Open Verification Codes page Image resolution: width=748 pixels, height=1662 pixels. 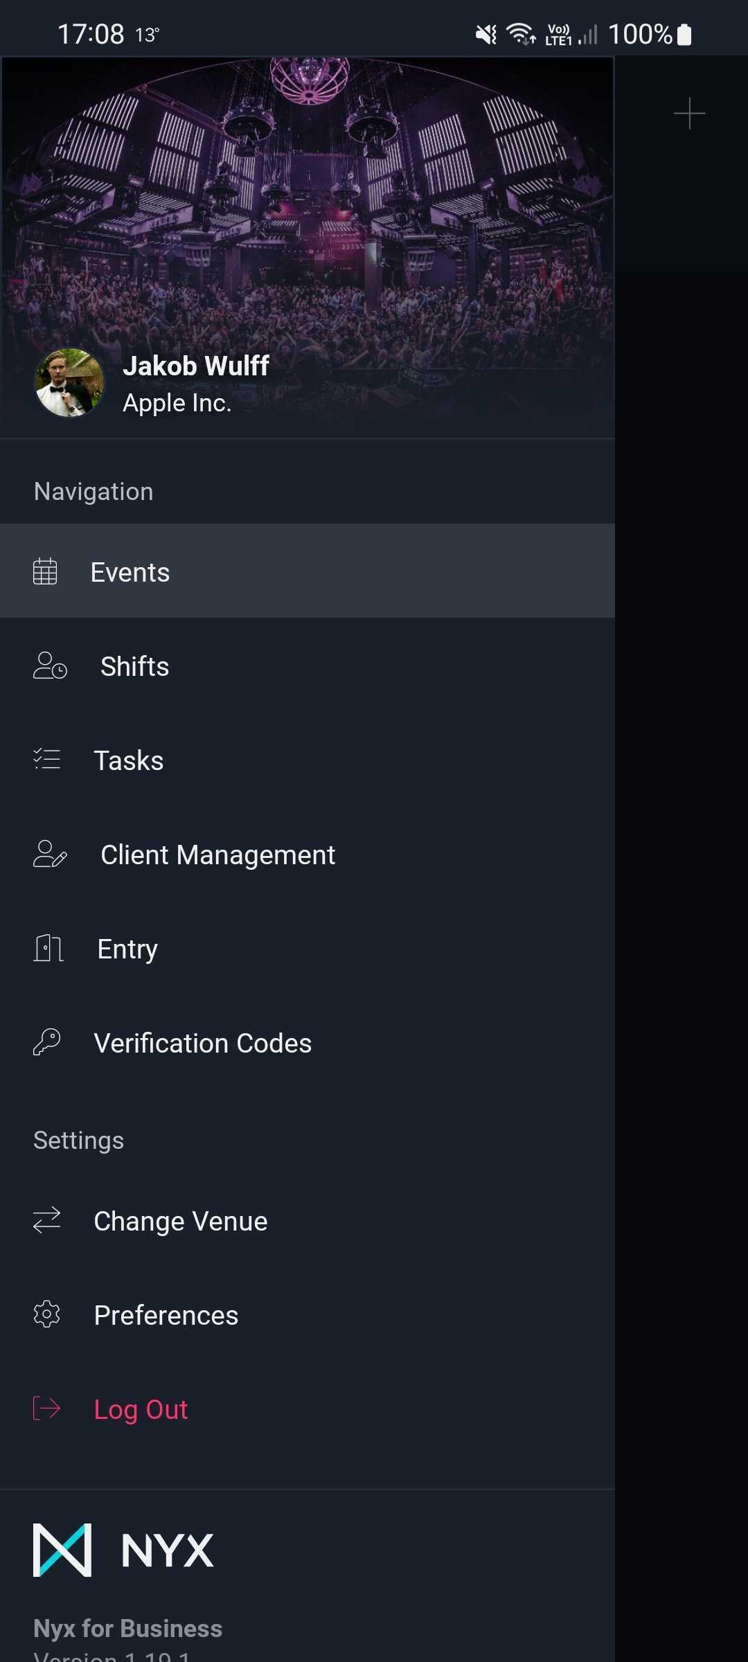coord(308,1042)
